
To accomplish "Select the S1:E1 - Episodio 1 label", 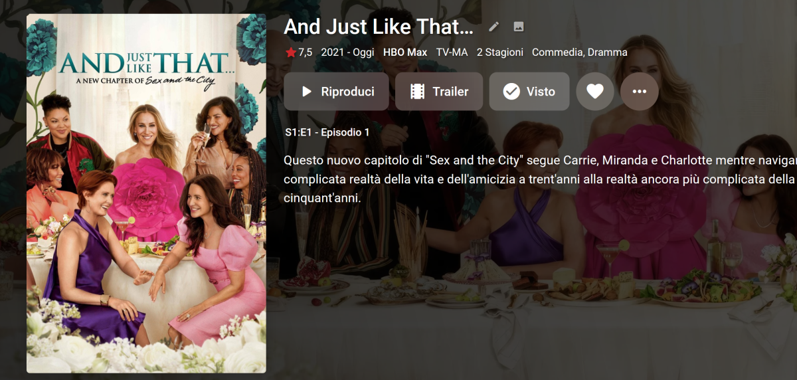I will (x=327, y=132).
